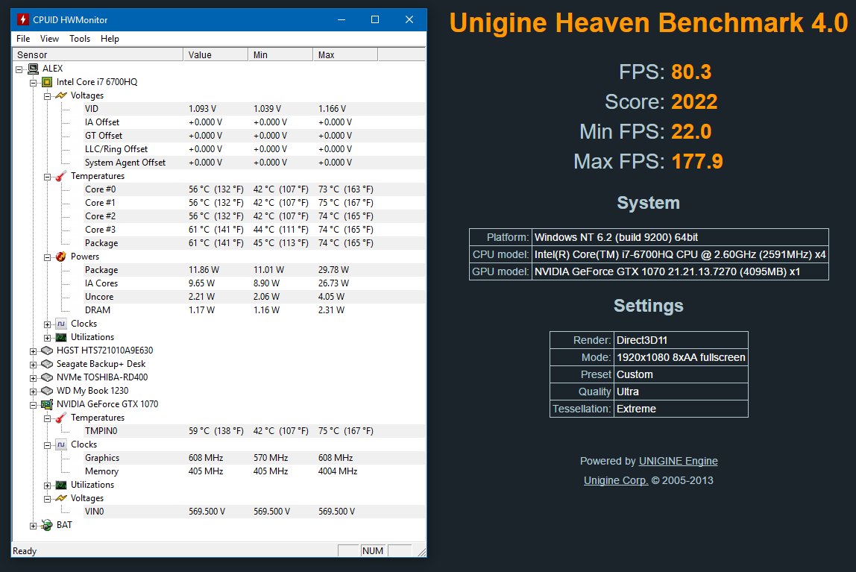Click the CPU Voltages lightning icon
Viewport: 856px width, 572px height.
(61, 95)
